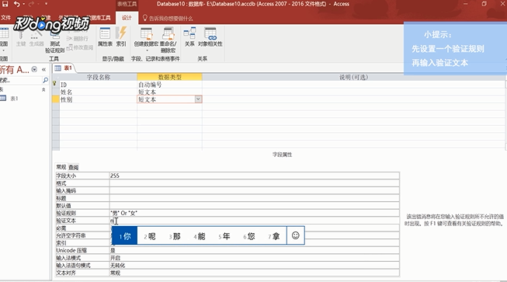Undo the last action from the quick access toolbar
The height and width of the screenshot is (282, 507).
point(16,4)
